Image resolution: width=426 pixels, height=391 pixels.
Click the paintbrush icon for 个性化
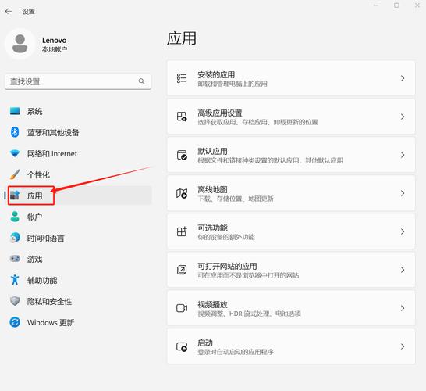pos(15,174)
